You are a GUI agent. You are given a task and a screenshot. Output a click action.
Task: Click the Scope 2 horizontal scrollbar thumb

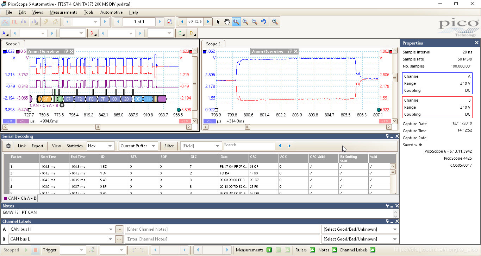click(248, 127)
